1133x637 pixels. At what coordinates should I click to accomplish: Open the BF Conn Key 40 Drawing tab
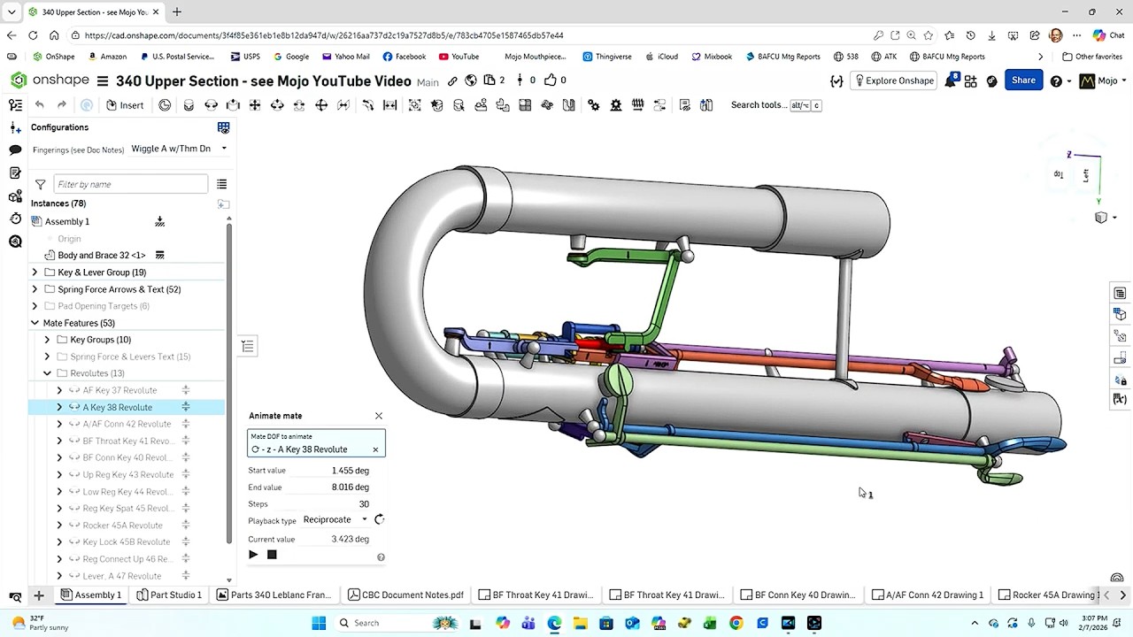(799, 595)
